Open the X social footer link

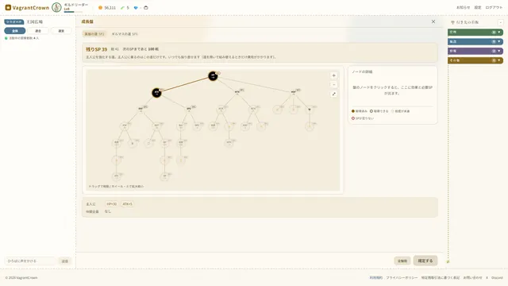pos(487,277)
